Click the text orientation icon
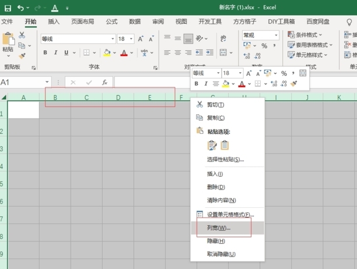 click(x=199, y=39)
